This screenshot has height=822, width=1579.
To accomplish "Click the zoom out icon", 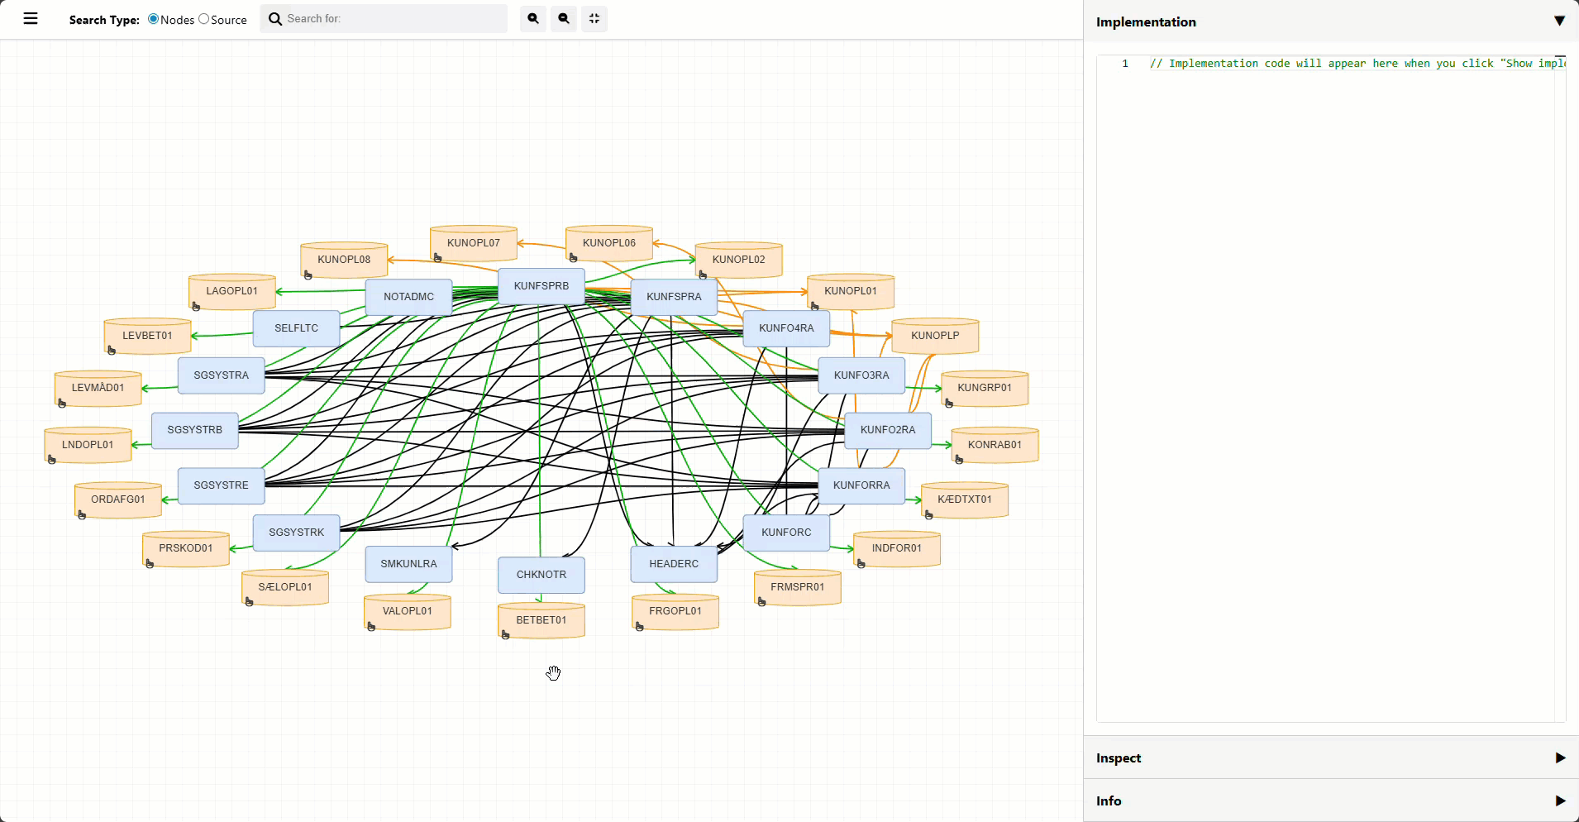I will point(564,18).
